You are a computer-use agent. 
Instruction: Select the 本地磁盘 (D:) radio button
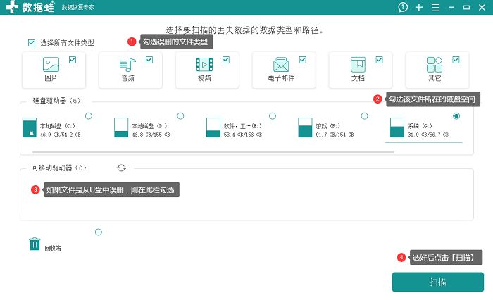point(180,116)
